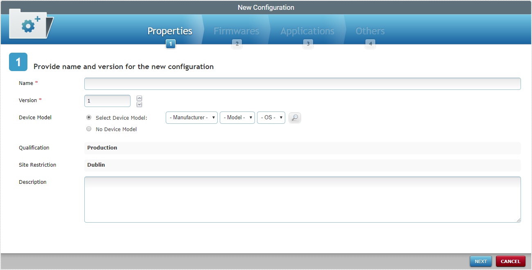The width and height of the screenshot is (532, 270).
Task: Increment version using the up arrow
Action: tap(139, 98)
